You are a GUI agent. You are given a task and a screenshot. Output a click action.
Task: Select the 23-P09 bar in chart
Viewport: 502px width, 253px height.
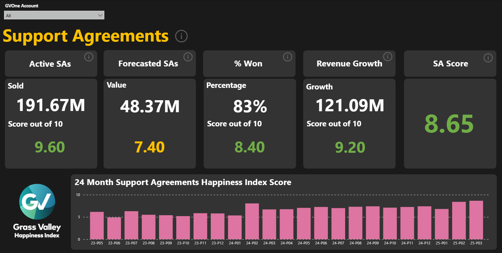(x=166, y=227)
